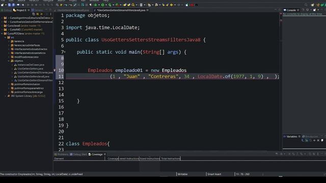Open UsoGettersSettersStreamsFiltersJava8.java editor tab

click(x=121, y=10)
